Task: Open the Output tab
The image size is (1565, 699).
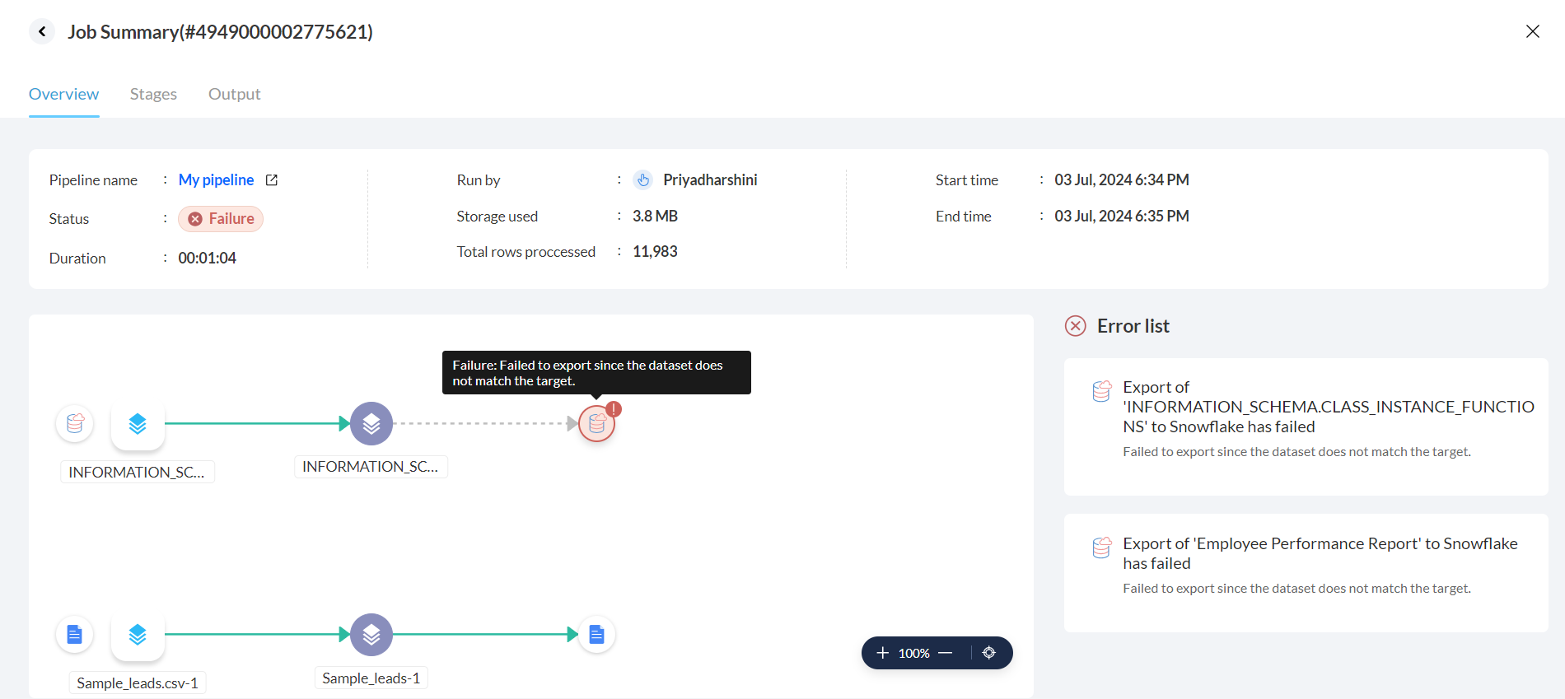Action: (x=234, y=94)
